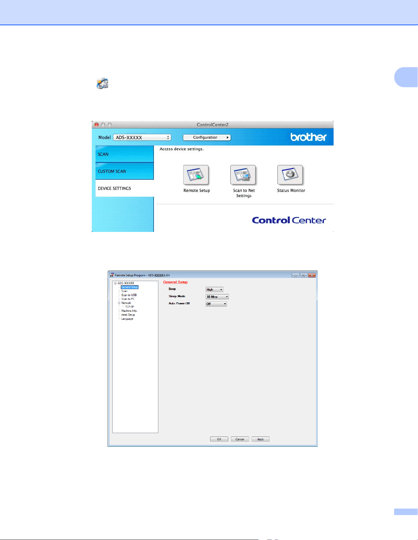Viewport: 418px width, 540px height.
Task: Select Scan to PC in the tree
Action: (128, 299)
